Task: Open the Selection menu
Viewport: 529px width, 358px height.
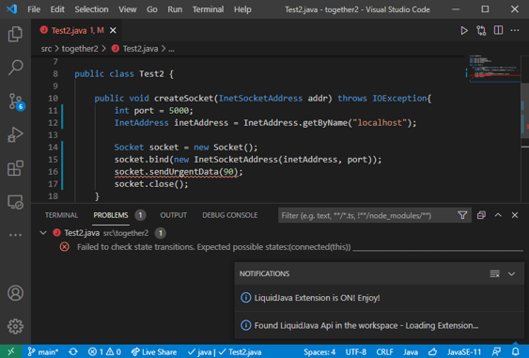Action: [x=91, y=9]
